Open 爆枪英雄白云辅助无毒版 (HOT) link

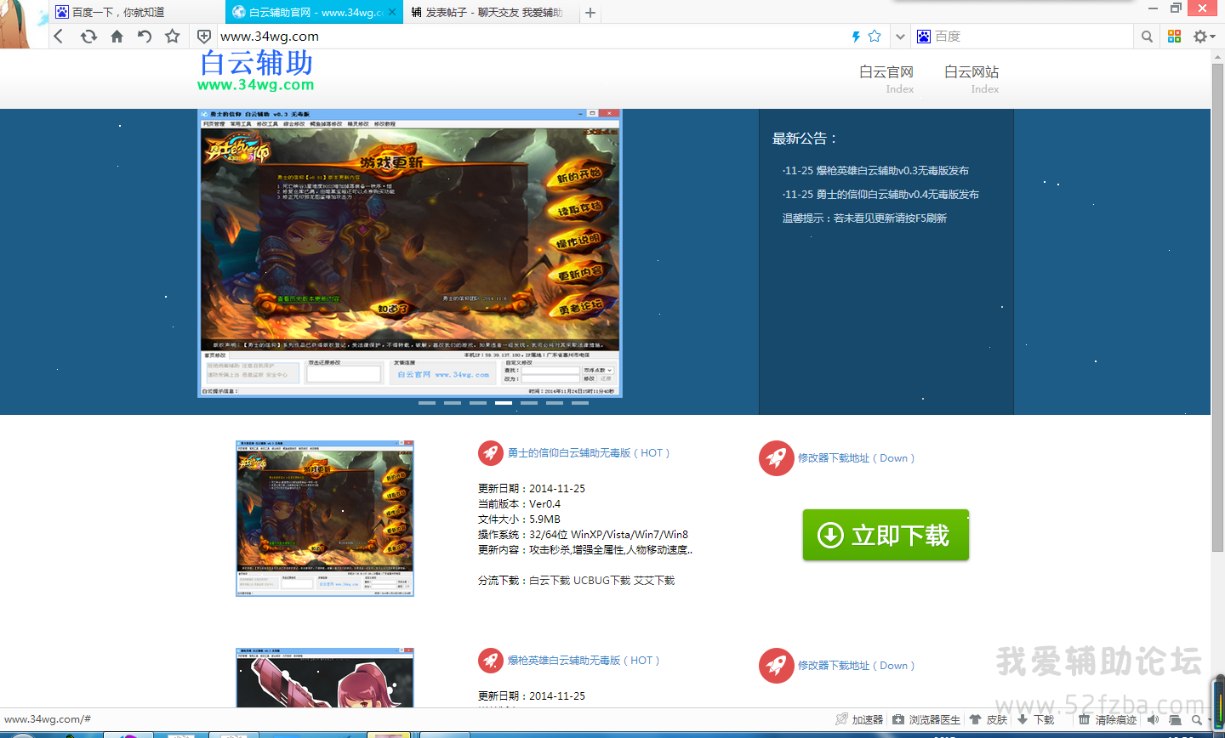click(x=584, y=661)
